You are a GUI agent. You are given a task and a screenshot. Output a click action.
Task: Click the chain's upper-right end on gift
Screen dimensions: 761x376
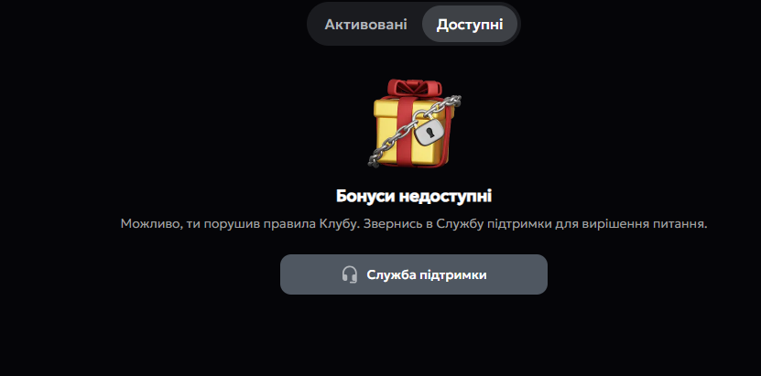pos(452,101)
